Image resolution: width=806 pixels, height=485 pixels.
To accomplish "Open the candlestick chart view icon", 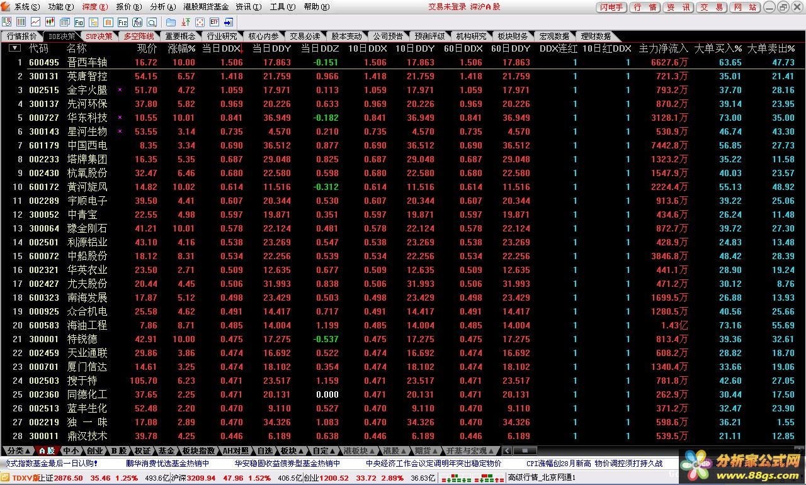I will click(x=50, y=22).
